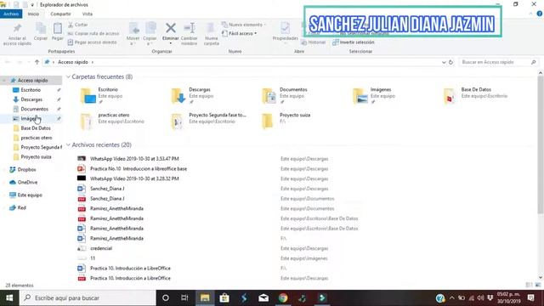Image resolution: width=544 pixels, height=306 pixels.
Task: Open the Mail app from the taskbar
Action: coord(263,298)
